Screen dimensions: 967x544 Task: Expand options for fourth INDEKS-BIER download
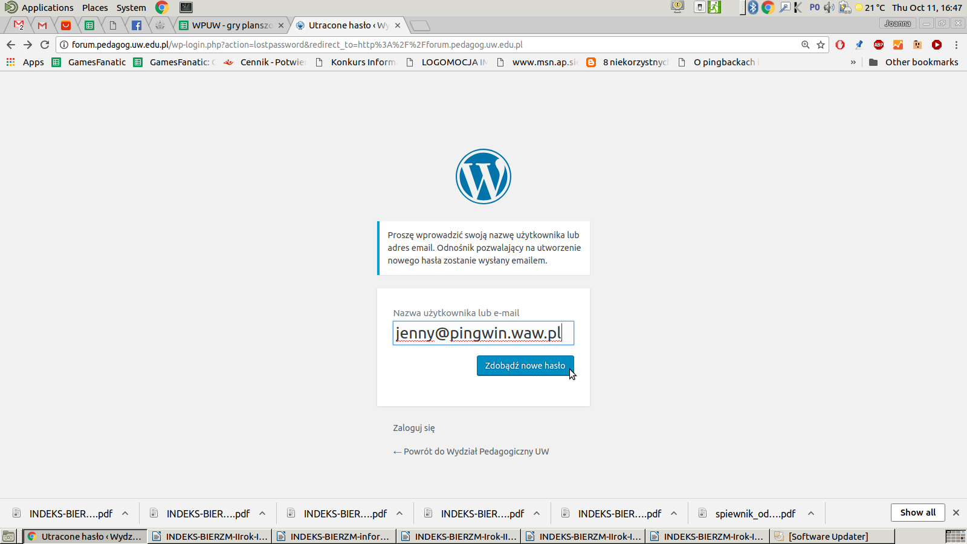(537, 513)
